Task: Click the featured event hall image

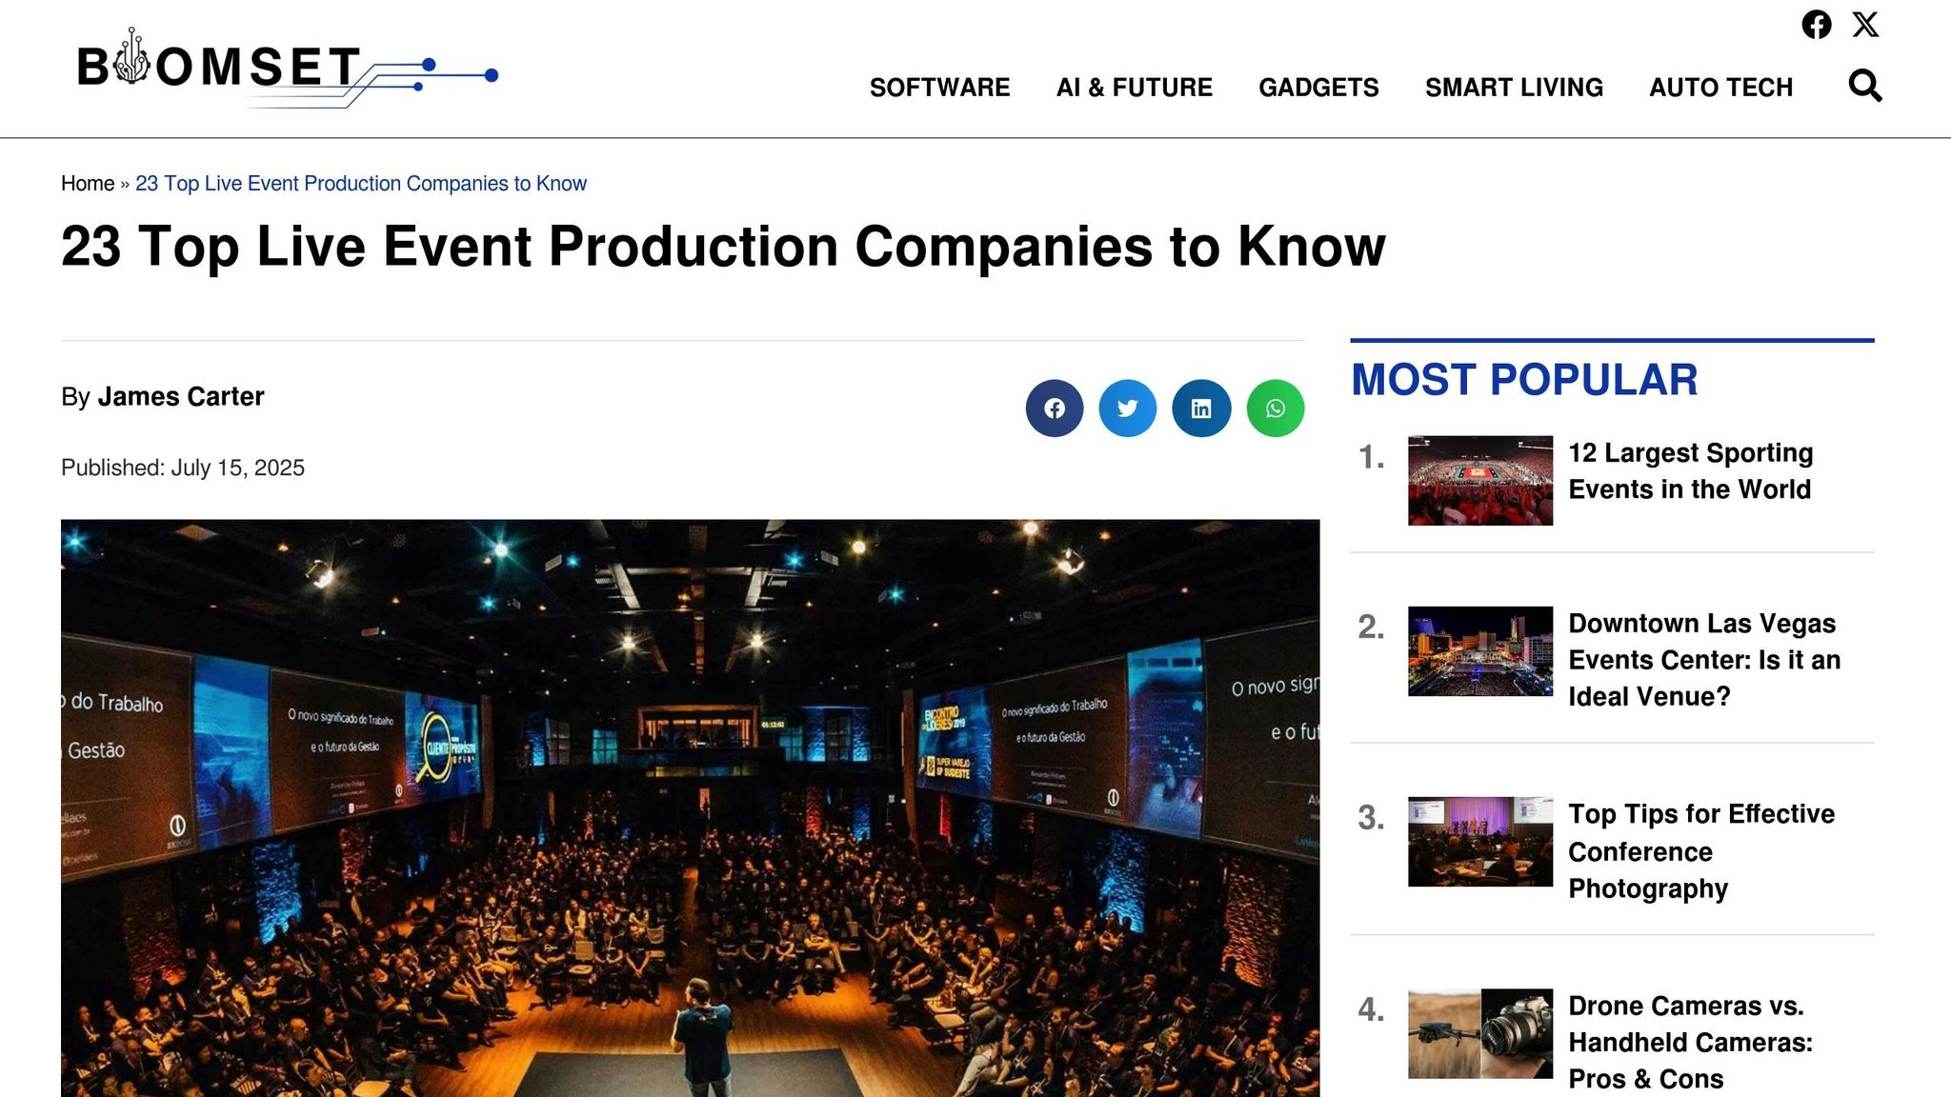Action: tap(690, 808)
